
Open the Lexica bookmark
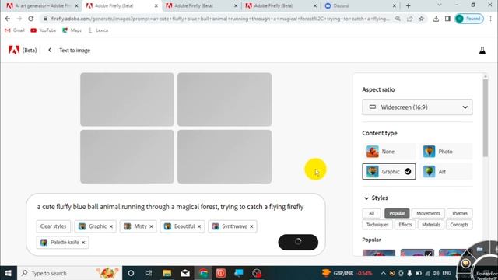(98, 30)
